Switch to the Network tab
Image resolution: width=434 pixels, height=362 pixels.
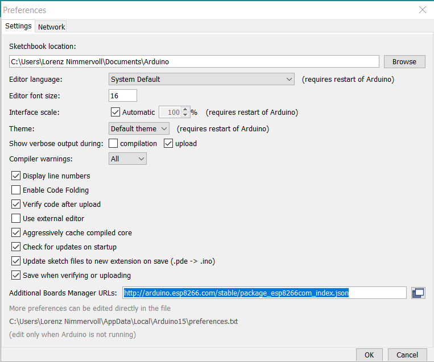[51, 27]
